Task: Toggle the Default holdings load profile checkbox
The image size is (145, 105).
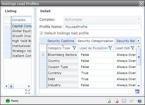Action: (41, 33)
